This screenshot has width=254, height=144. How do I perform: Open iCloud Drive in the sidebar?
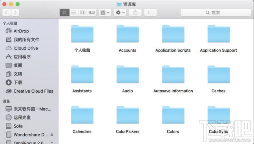click(22, 48)
